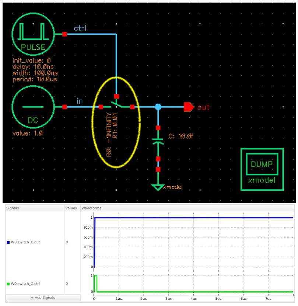298x306 pixels.
Task: Select the W0:switch_C.out signal row
Action: (x=43, y=242)
